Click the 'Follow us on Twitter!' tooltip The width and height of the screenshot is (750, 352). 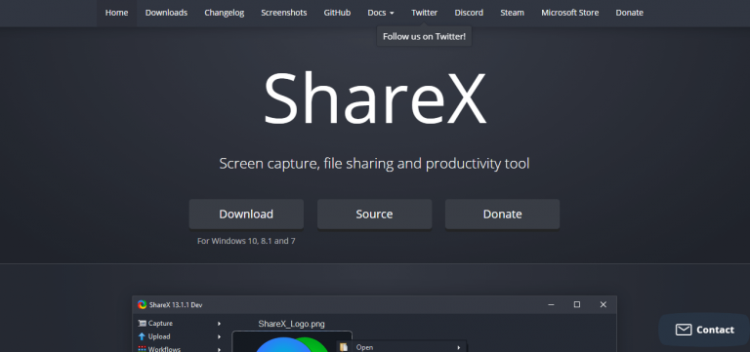424,36
